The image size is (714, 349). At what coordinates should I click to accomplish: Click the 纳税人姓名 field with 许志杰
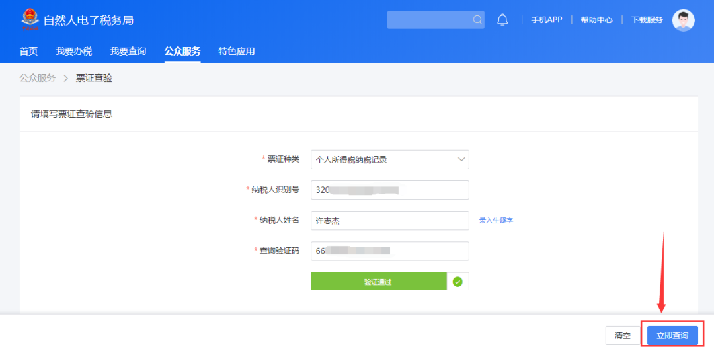tap(390, 221)
